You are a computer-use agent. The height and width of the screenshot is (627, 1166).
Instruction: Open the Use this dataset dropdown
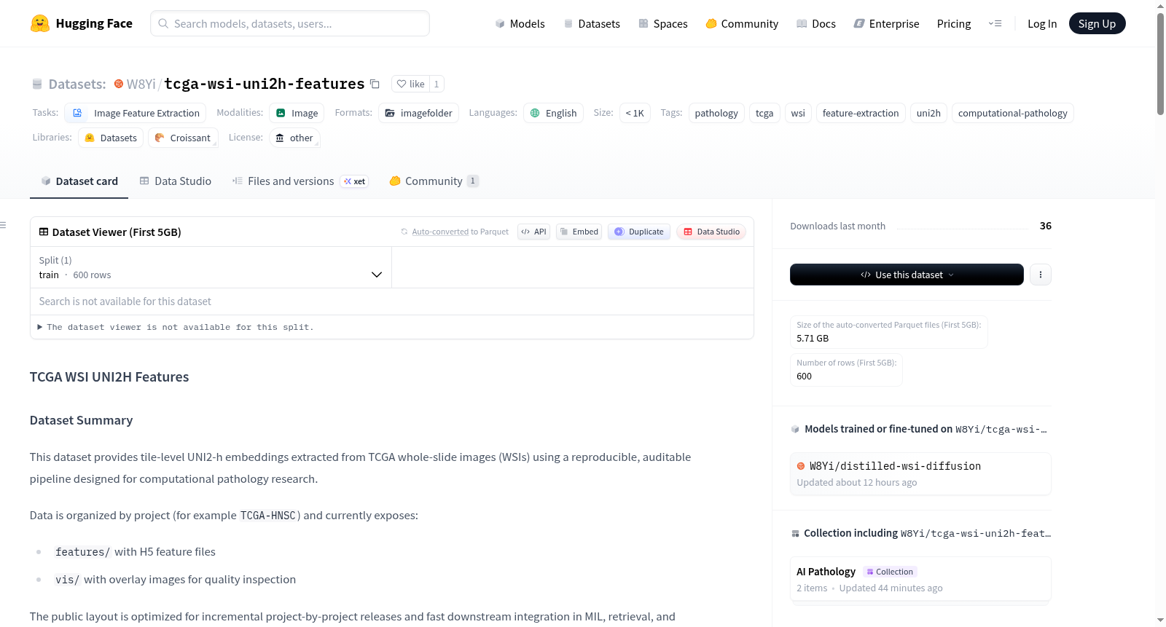(x=907, y=275)
